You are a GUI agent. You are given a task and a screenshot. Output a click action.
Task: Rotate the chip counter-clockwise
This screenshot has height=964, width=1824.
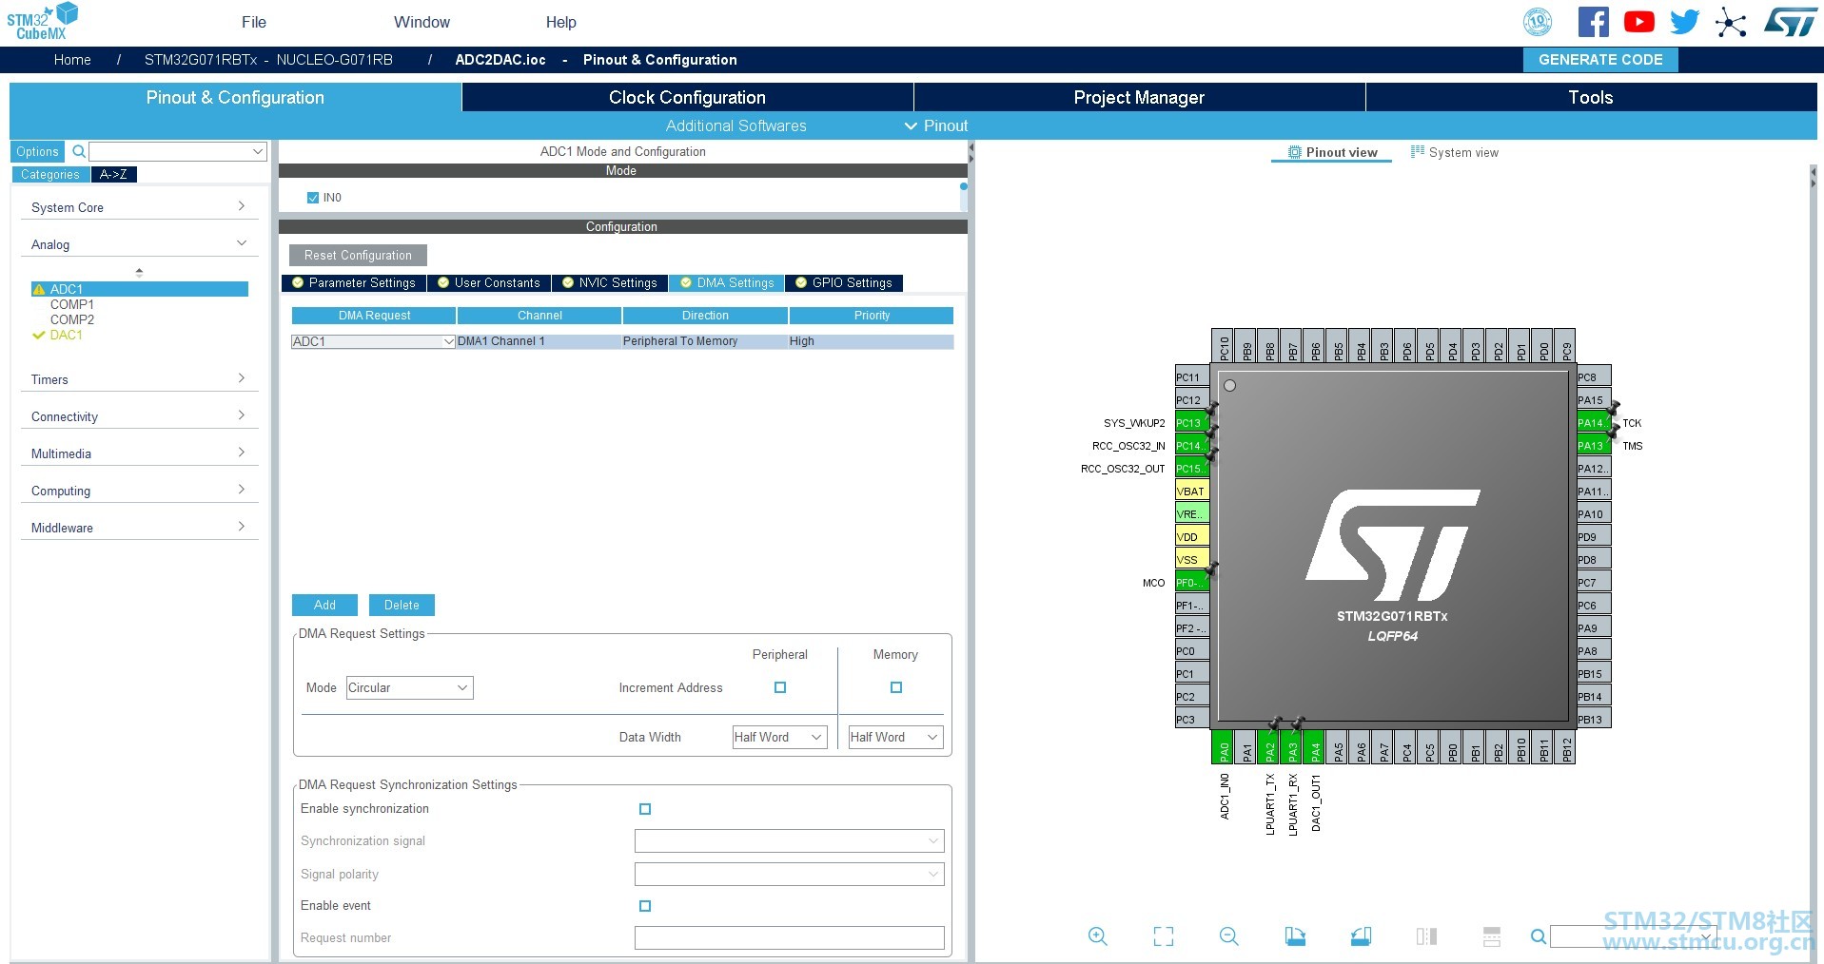point(1361,936)
